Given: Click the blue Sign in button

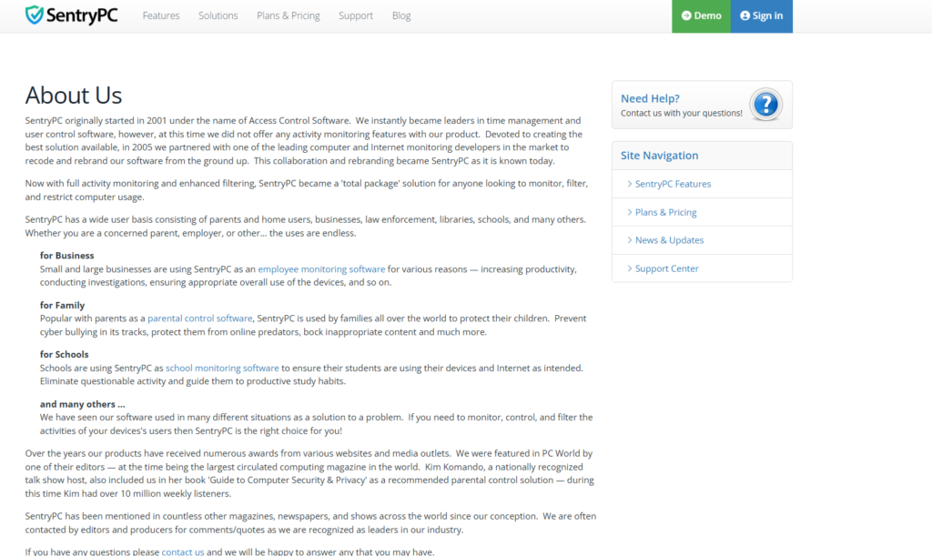Looking at the screenshot, I should click(762, 16).
